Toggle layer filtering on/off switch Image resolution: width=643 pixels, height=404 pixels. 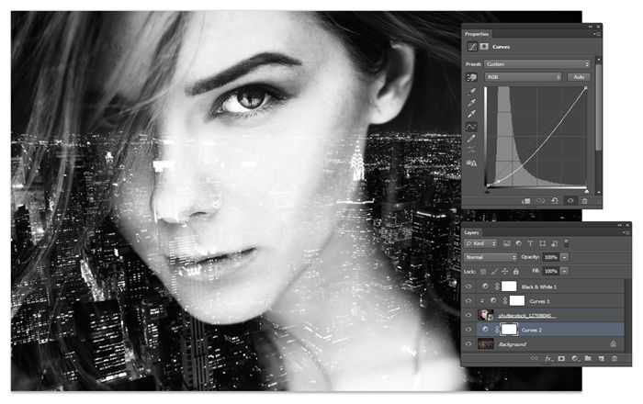[x=567, y=243]
